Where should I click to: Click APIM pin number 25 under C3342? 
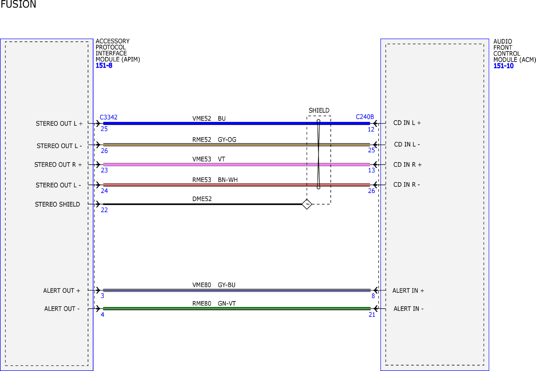pos(104,129)
